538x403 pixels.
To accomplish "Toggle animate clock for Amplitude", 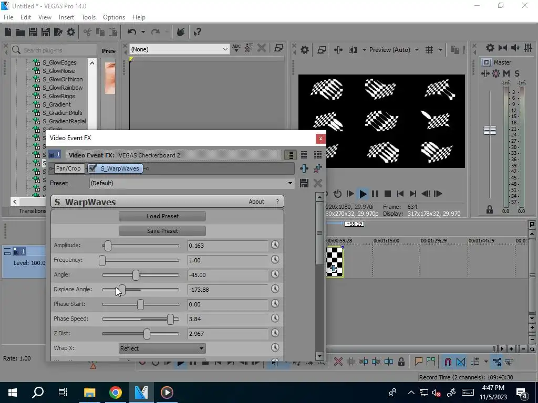I will click(275, 245).
